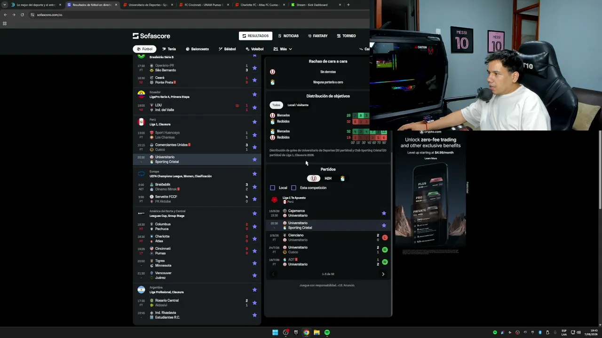Screen dimensions: 602x338
Task: Favorite the Tigres vs Minnesota match
Action: 254,263
